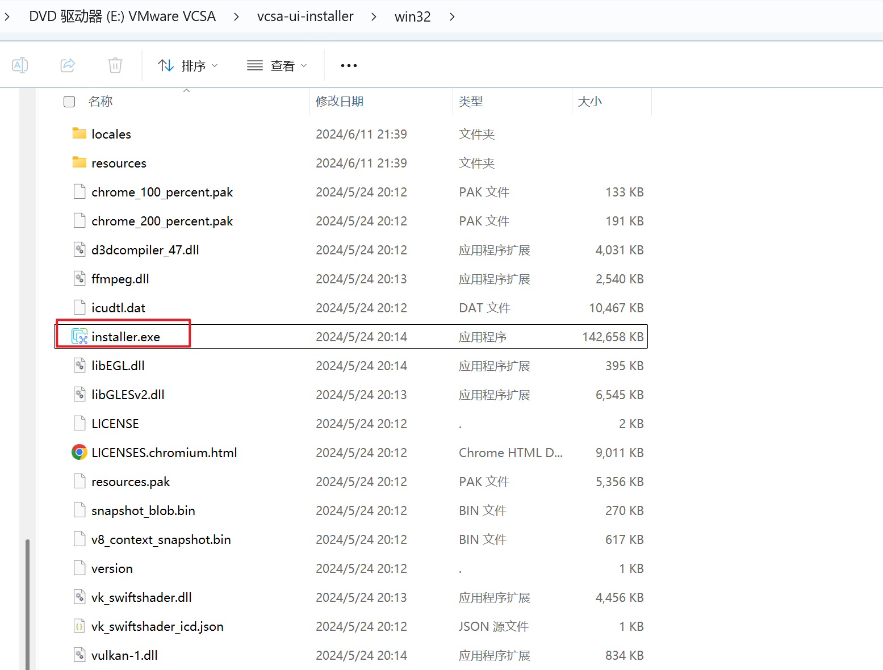Toggle the select-all checkbox beside 名称
This screenshot has width=883, height=670.
coord(69,102)
